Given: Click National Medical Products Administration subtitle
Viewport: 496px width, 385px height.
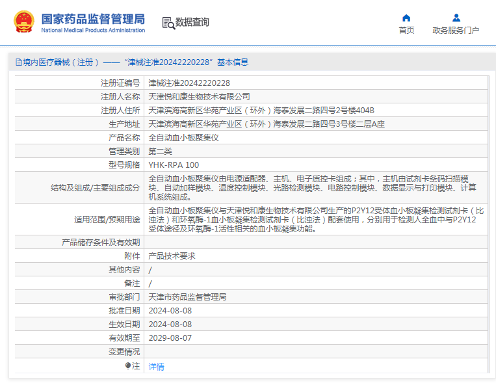Looking at the screenshot, I should (x=93, y=31).
